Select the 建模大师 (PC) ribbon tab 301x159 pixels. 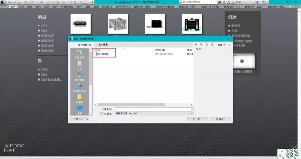coord(232,7)
